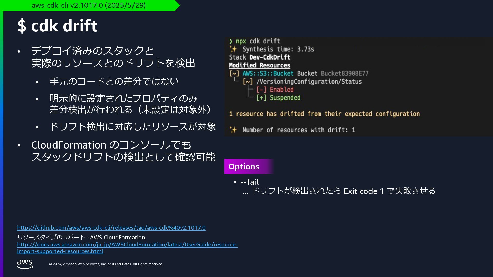Click the '1 resource has drifted' message
Image resolution: width=493 pixels, height=277 pixels.
(324, 114)
